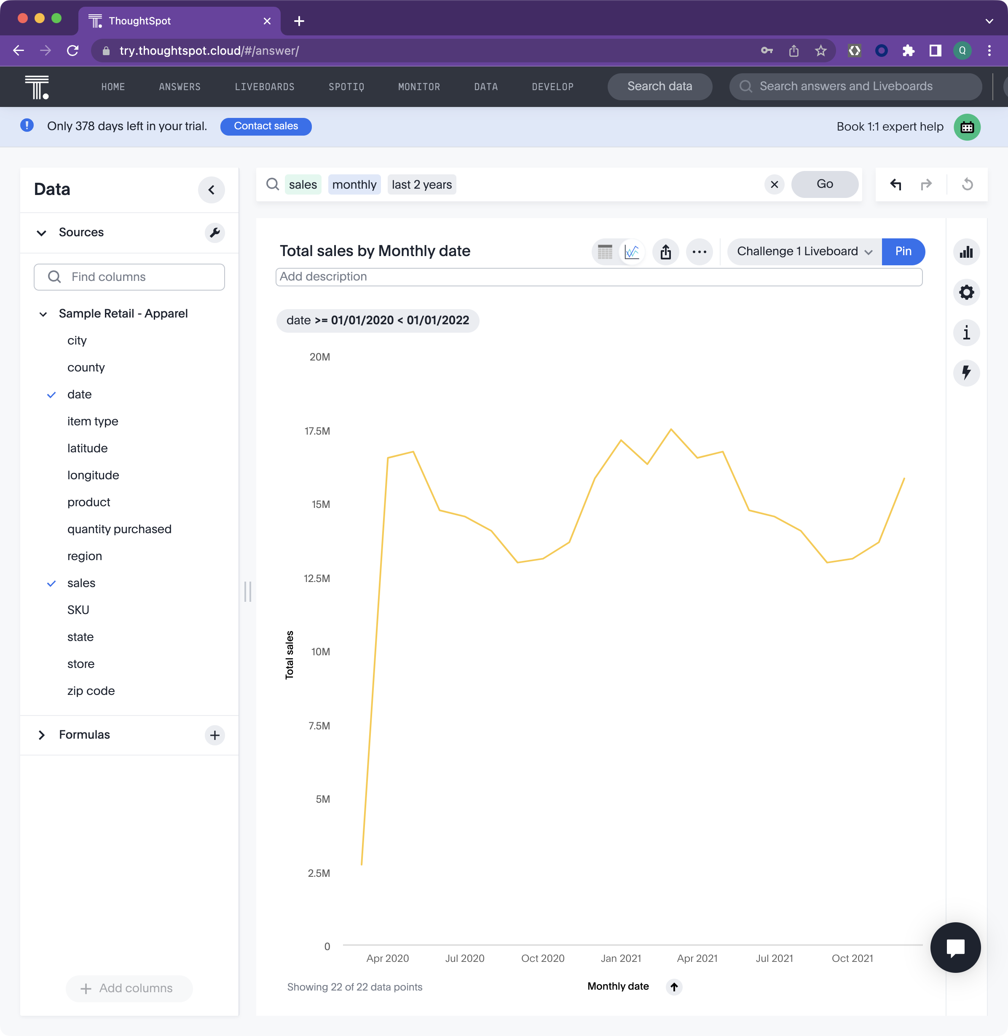Open the chat support bubble
This screenshot has width=1008, height=1036.
pyautogui.click(x=956, y=947)
